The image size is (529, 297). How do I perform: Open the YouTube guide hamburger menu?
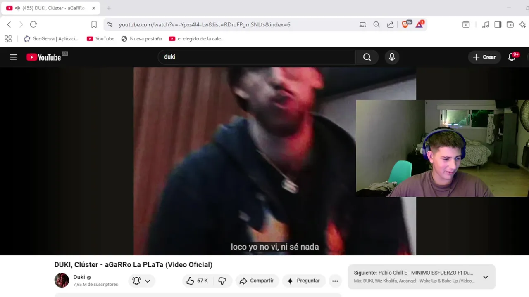point(13,57)
